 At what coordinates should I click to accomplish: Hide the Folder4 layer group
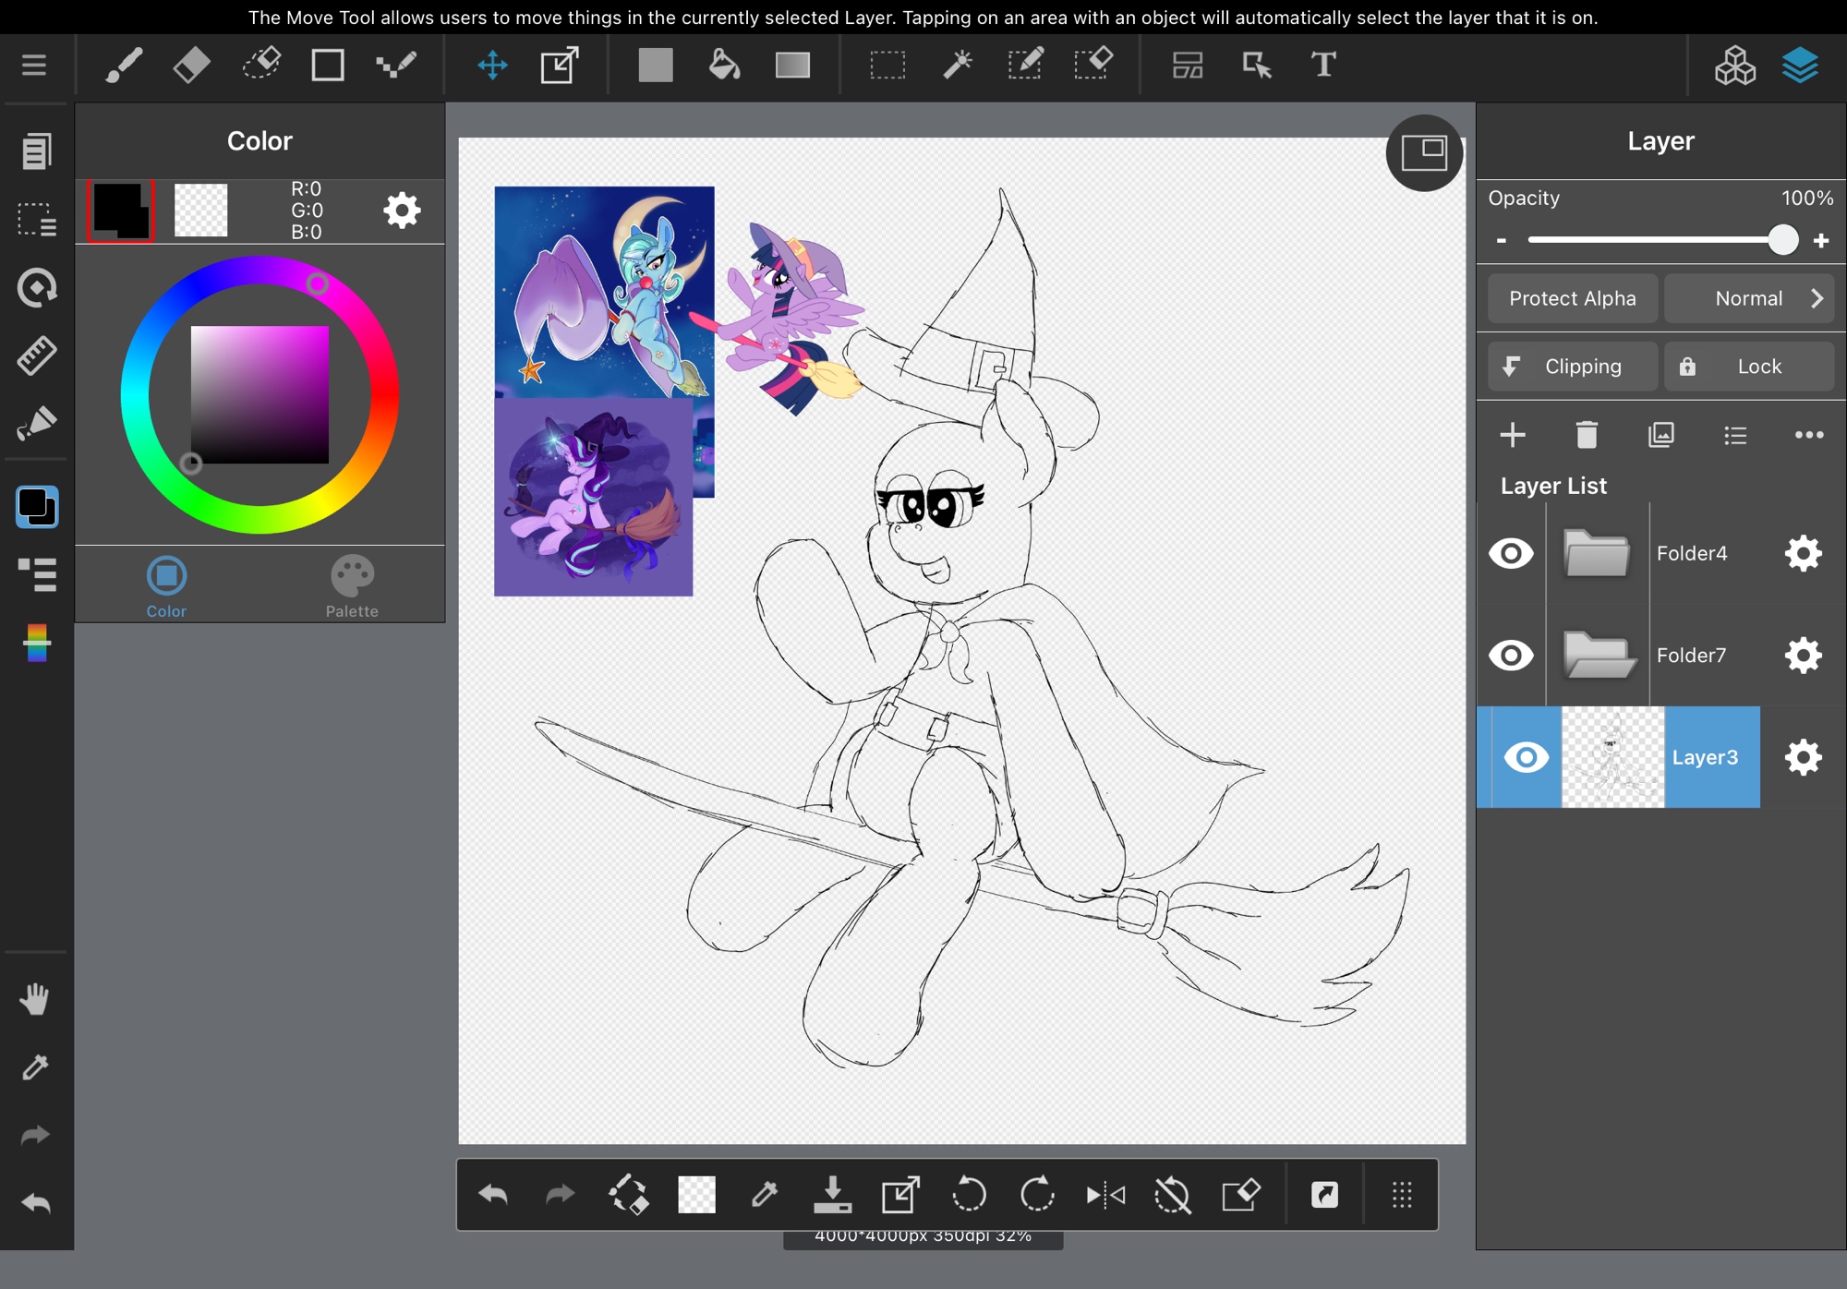pyautogui.click(x=1511, y=554)
